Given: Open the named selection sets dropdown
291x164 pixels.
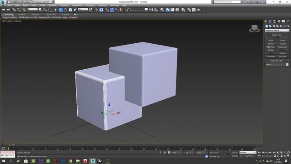Looking at the screenshot, I should (139, 9).
